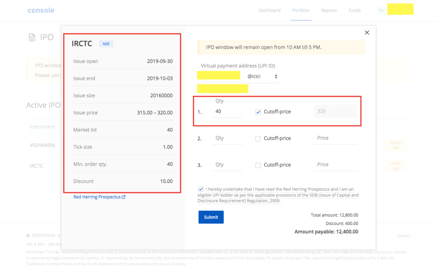Screen dimensions: 438x274
Task: Click the Min. order qty. value 40
Action: coord(170,164)
